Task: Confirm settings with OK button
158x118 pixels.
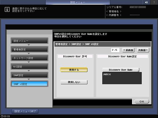Action: coord(142,102)
